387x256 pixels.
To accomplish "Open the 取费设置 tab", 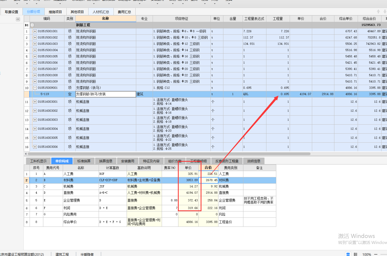I will (12, 12).
